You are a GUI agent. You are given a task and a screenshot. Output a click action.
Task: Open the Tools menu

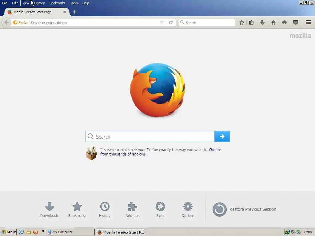[x=74, y=3]
